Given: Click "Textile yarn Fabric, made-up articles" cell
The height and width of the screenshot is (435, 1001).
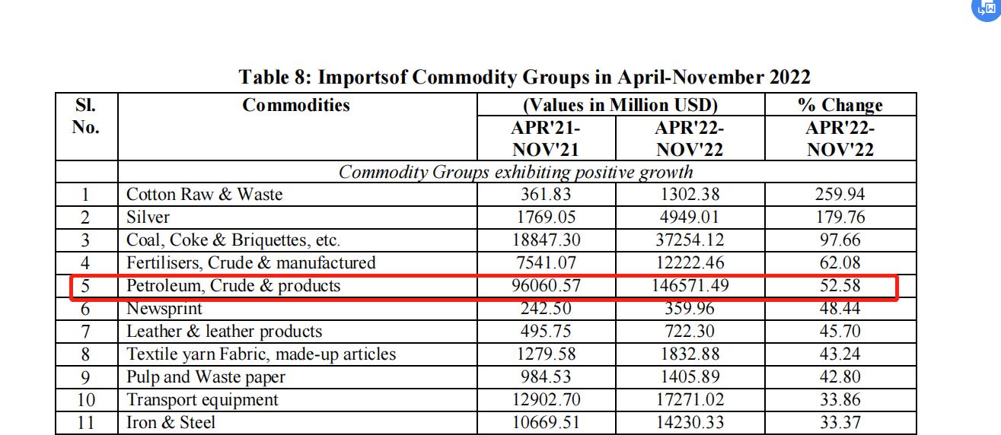Looking at the screenshot, I should 261,354.
